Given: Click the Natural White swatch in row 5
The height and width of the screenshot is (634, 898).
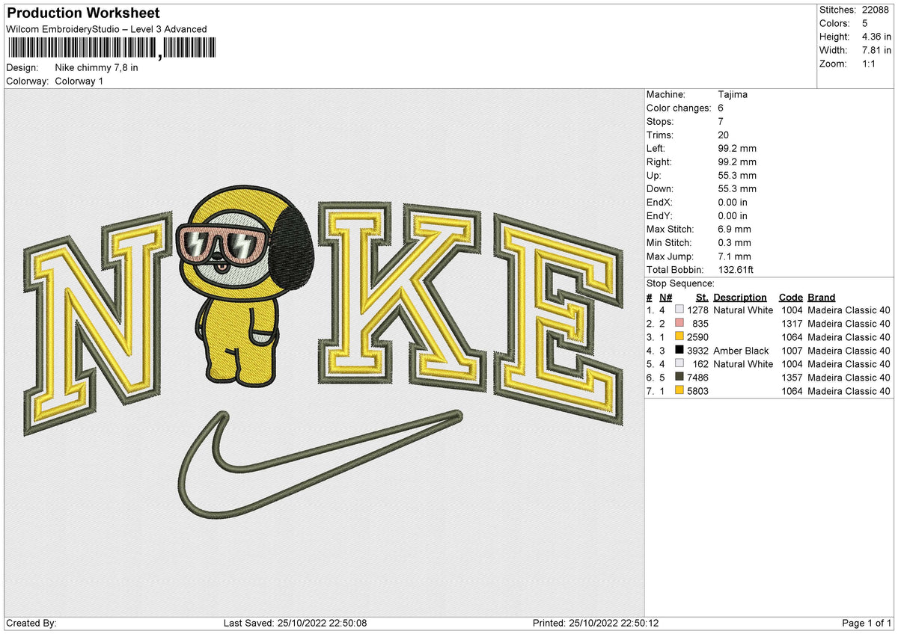Looking at the screenshot, I should [x=679, y=364].
